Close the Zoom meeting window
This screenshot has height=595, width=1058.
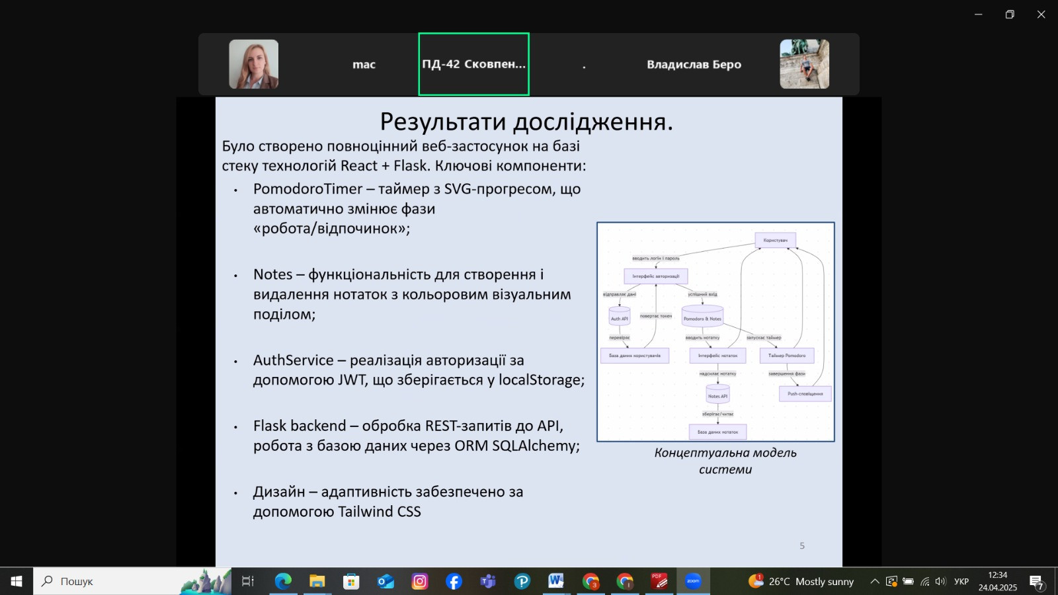tap(1041, 15)
